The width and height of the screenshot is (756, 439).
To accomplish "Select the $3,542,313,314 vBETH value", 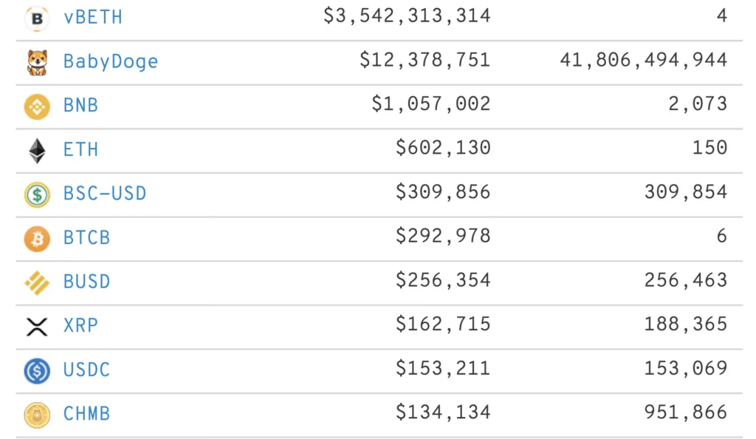I will 407,16.
